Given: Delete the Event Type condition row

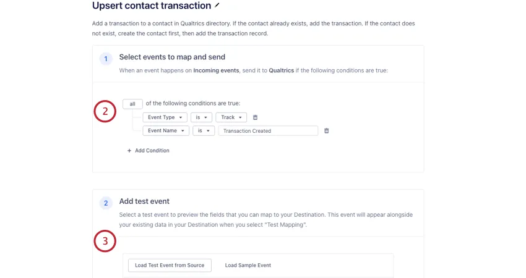Looking at the screenshot, I should 255,117.
